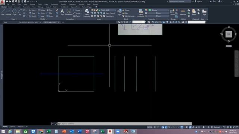Toggle the MODEL space button in status bar
The width and height of the screenshot is (239, 134).
click(150, 127)
